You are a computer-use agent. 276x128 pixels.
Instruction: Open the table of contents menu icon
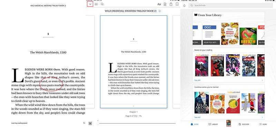click(x=96, y=4)
